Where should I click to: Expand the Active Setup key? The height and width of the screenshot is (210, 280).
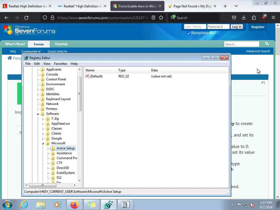tap(48, 148)
